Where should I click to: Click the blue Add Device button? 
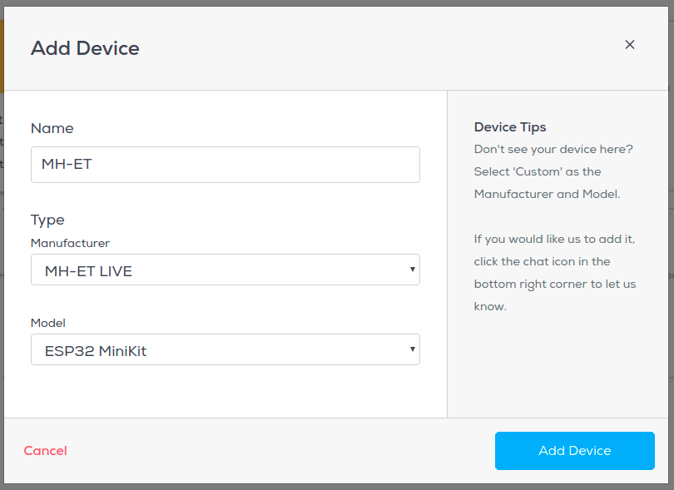tap(575, 451)
